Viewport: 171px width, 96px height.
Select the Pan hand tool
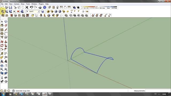point(6,66)
